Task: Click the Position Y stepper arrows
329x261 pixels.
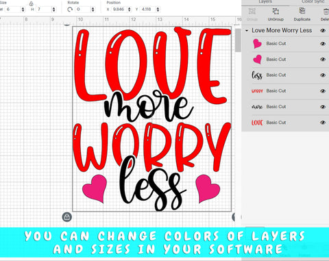Action: click(158, 10)
